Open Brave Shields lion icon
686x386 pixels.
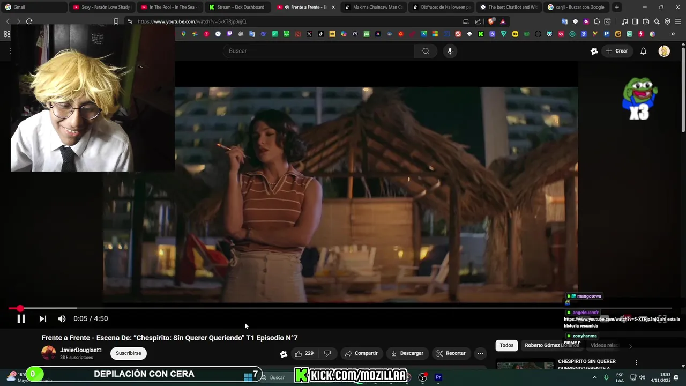491,21
